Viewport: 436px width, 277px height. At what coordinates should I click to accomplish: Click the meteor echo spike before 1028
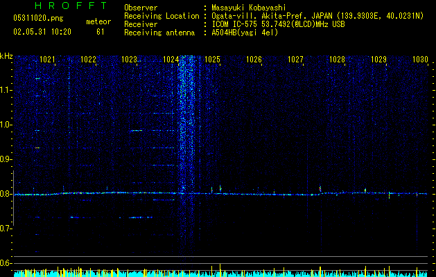[320, 188]
